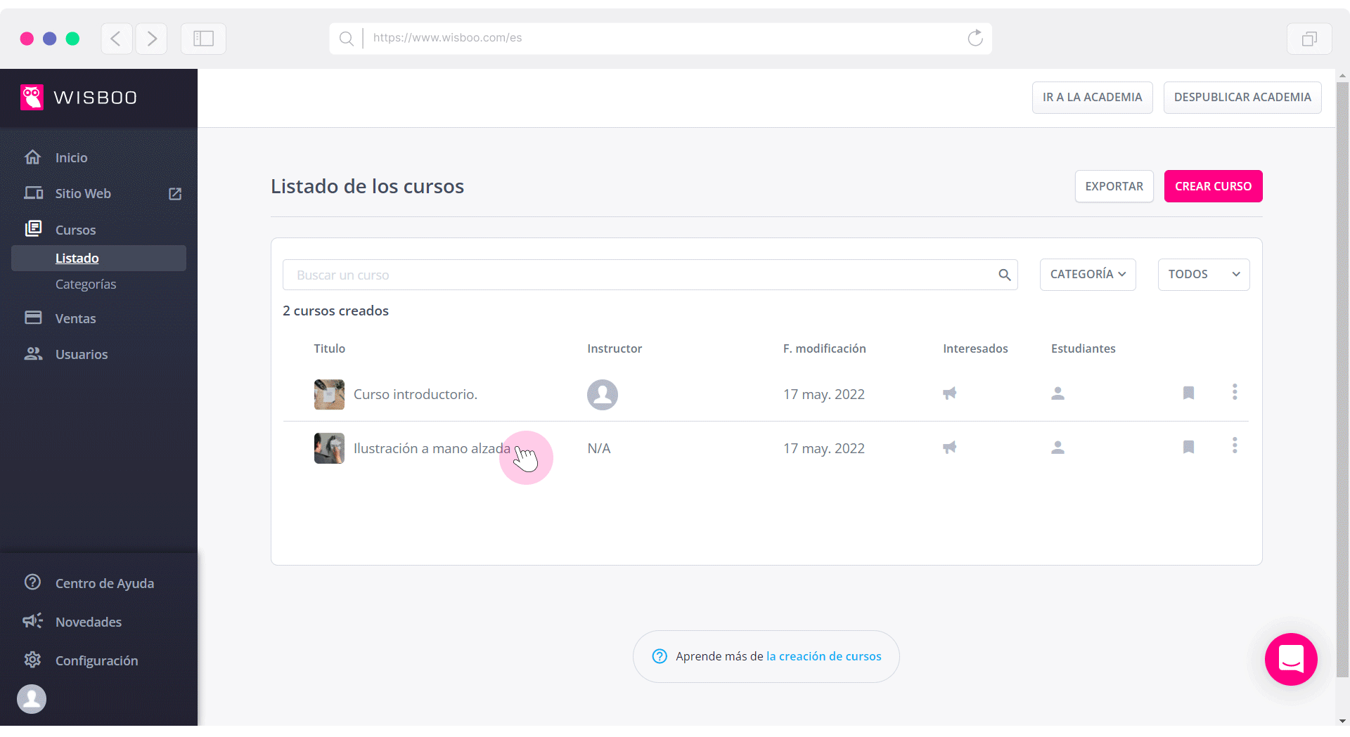1350x737 pixels.
Task: Open Ilustración a mano alzada title
Action: 432,448
